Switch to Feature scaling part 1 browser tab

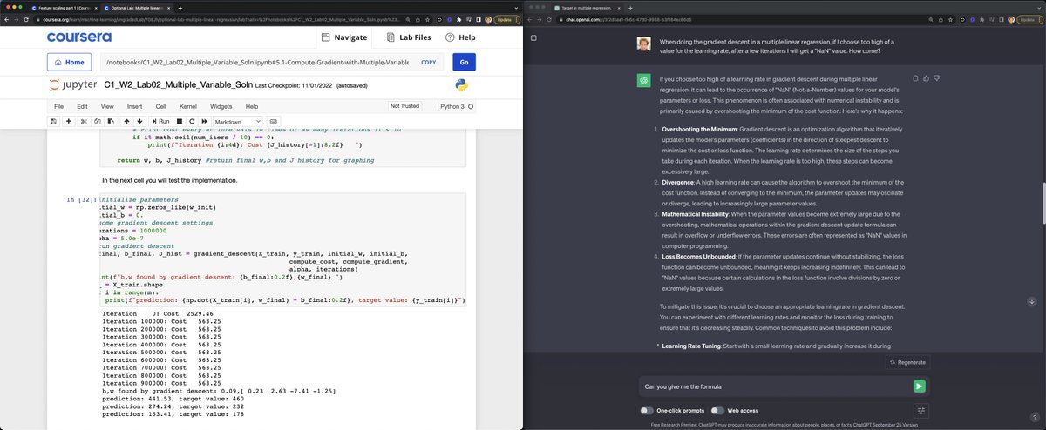[65, 7]
